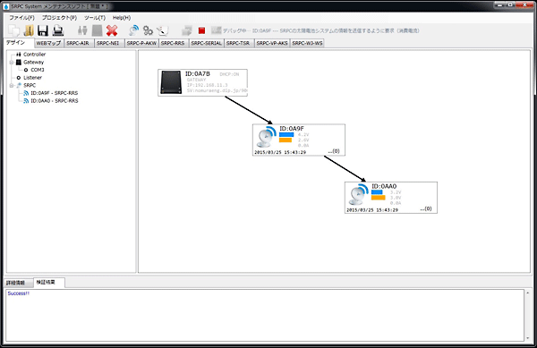Switch to the SRPC-SERIAL tab
This screenshot has height=348, width=537.
pyautogui.click(x=206, y=43)
